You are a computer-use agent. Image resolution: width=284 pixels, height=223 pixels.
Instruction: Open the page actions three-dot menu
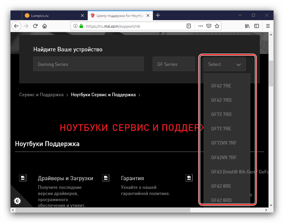click(200, 26)
